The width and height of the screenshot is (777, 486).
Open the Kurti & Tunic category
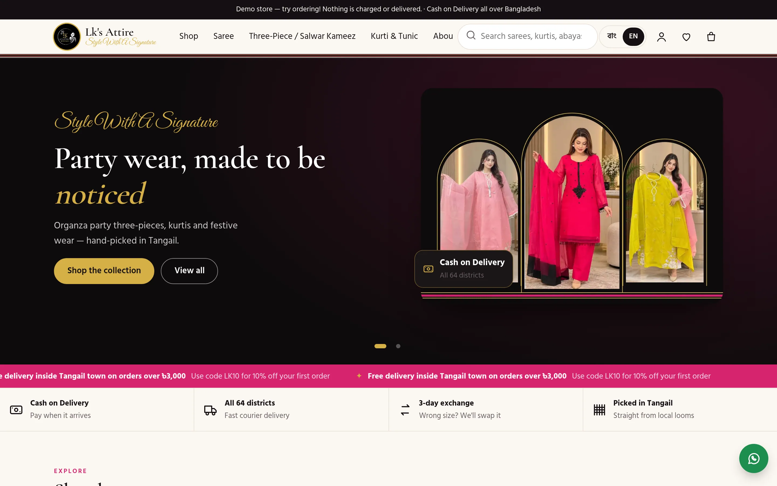(394, 36)
